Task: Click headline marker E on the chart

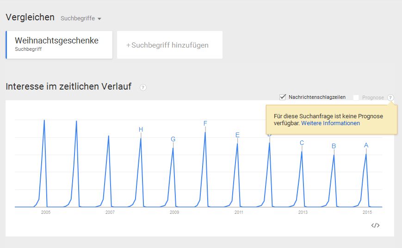Action: 237,135
